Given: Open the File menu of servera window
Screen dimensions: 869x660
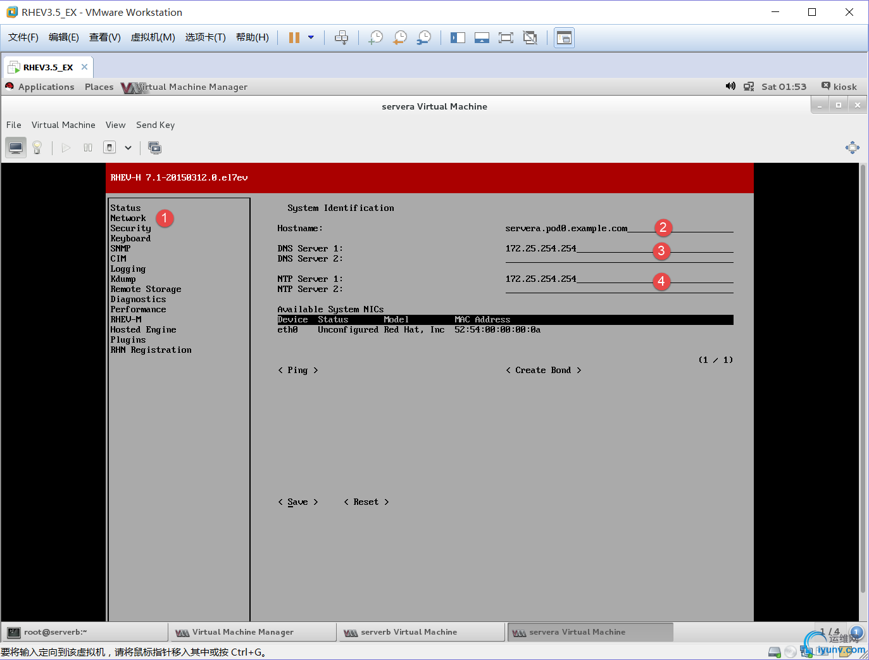Looking at the screenshot, I should click(x=14, y=125).
